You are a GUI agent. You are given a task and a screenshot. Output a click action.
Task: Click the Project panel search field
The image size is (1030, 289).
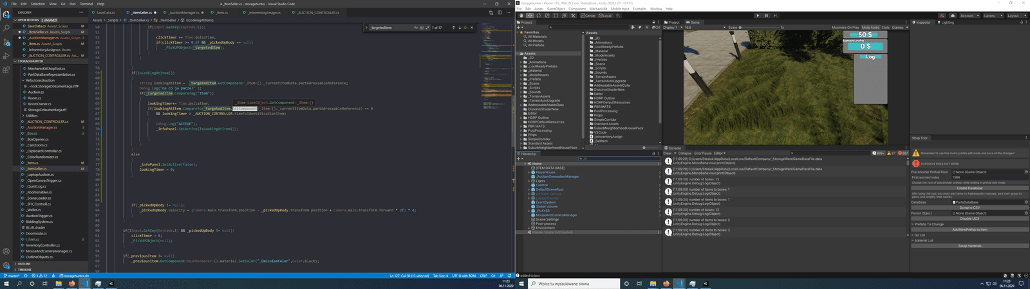tap(588, 28)
